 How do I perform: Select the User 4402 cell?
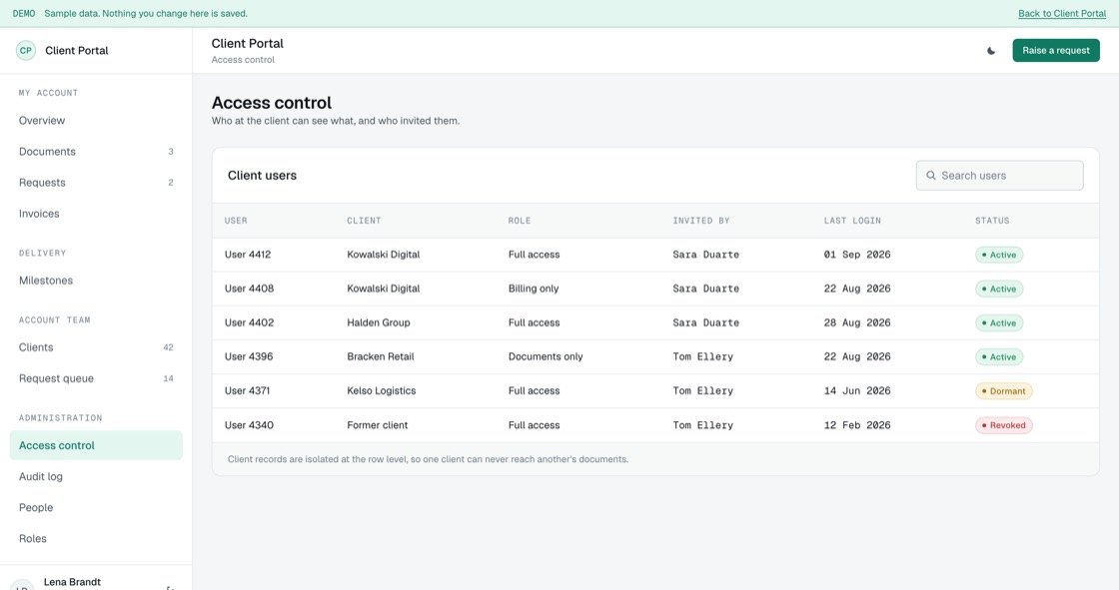(x=249, y=322)
